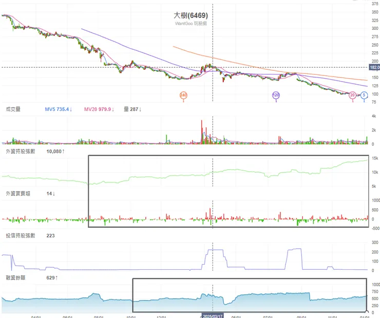Image resolution: width=380 pixels, height=318 pixels.
Task: Click the margin balance value 629
Action: click(x=52, y=277)
